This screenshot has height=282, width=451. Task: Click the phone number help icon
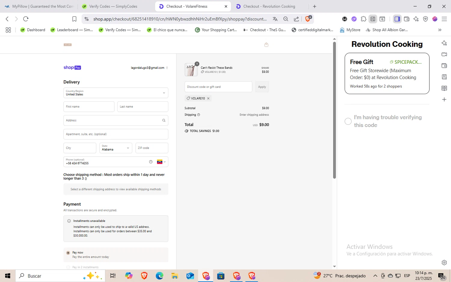[x=151, y=162]
